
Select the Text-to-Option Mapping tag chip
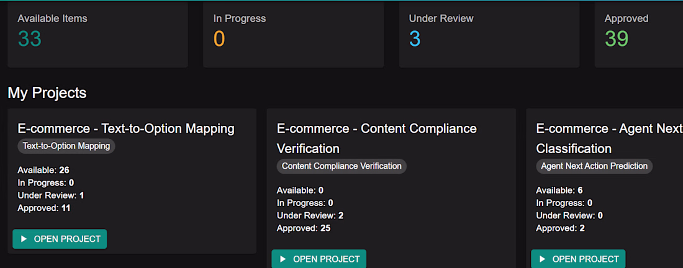66,146
